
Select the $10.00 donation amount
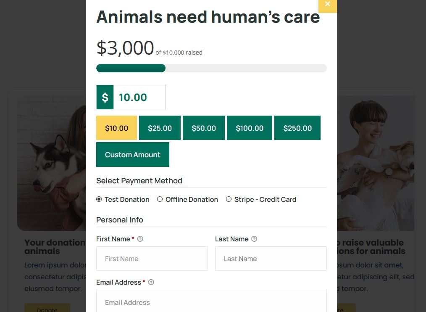point(116,128)
